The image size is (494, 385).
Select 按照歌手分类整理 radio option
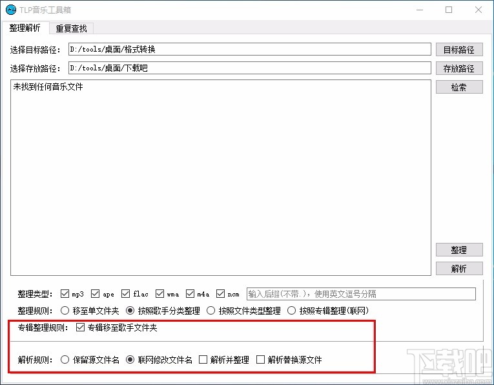130,311
